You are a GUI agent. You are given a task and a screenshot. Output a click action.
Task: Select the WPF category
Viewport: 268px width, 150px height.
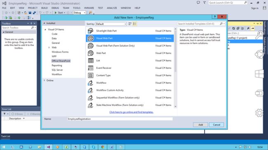click(54, 56)
